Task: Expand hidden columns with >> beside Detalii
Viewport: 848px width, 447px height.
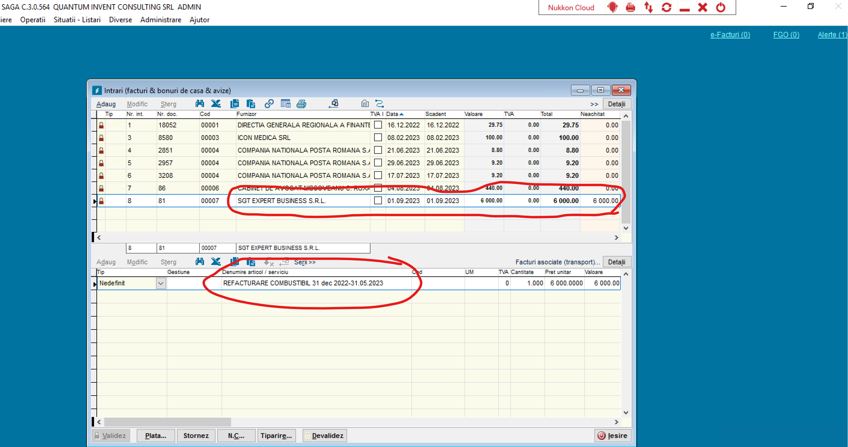Action: pyautogui.click(x=594, y=104)
